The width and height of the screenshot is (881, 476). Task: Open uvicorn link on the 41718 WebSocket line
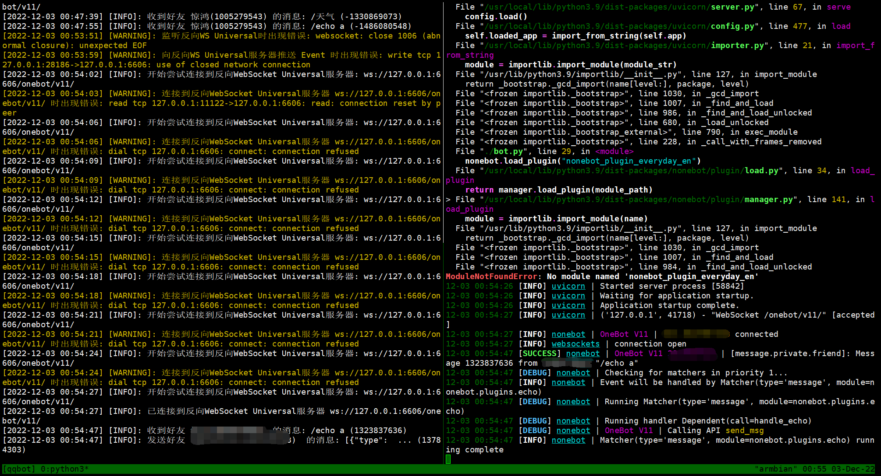click(x=568, y=315)
